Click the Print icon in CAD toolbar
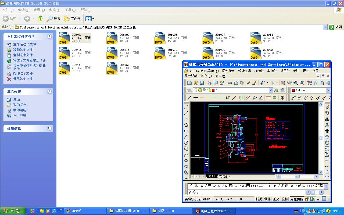The width and height of the screenshot is (344, 215). tap(210, 83)
